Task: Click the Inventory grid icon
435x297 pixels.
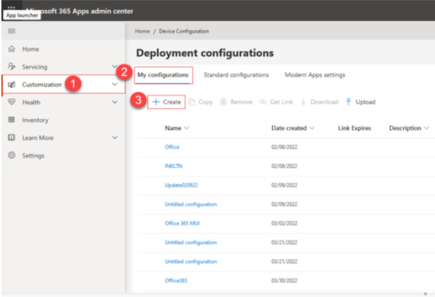Action: click(11, 120)
